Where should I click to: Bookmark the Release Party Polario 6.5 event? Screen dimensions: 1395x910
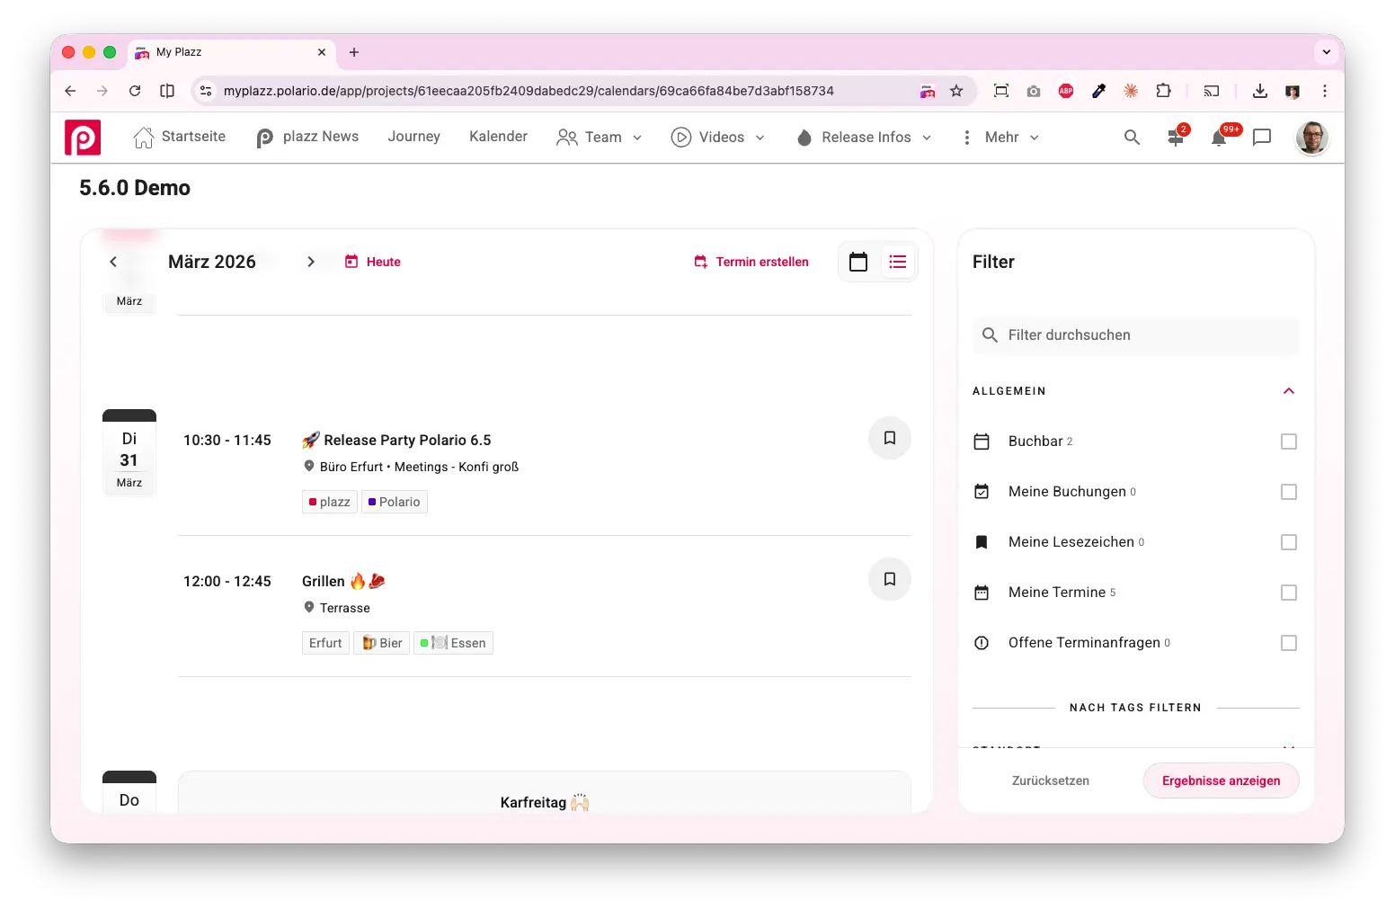tap(889, 438)
